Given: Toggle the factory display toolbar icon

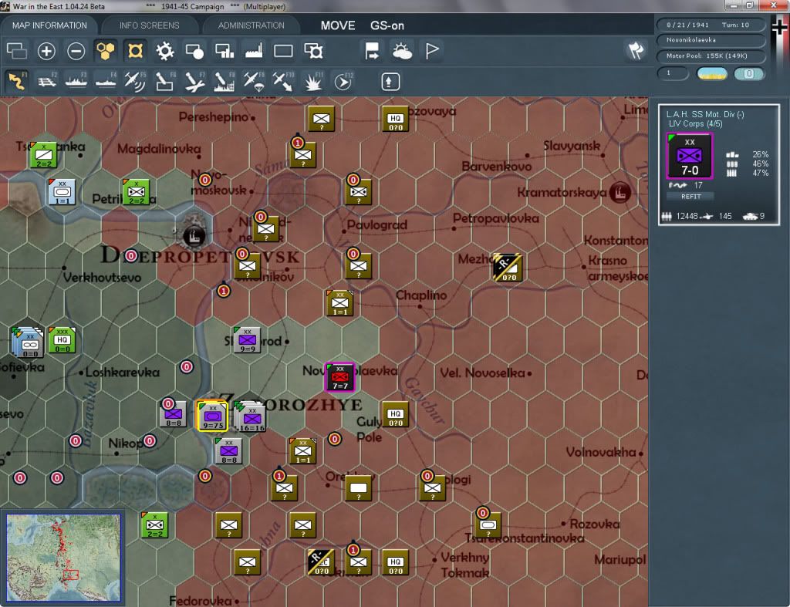Looking at the screenshot, I should point(254,51).
